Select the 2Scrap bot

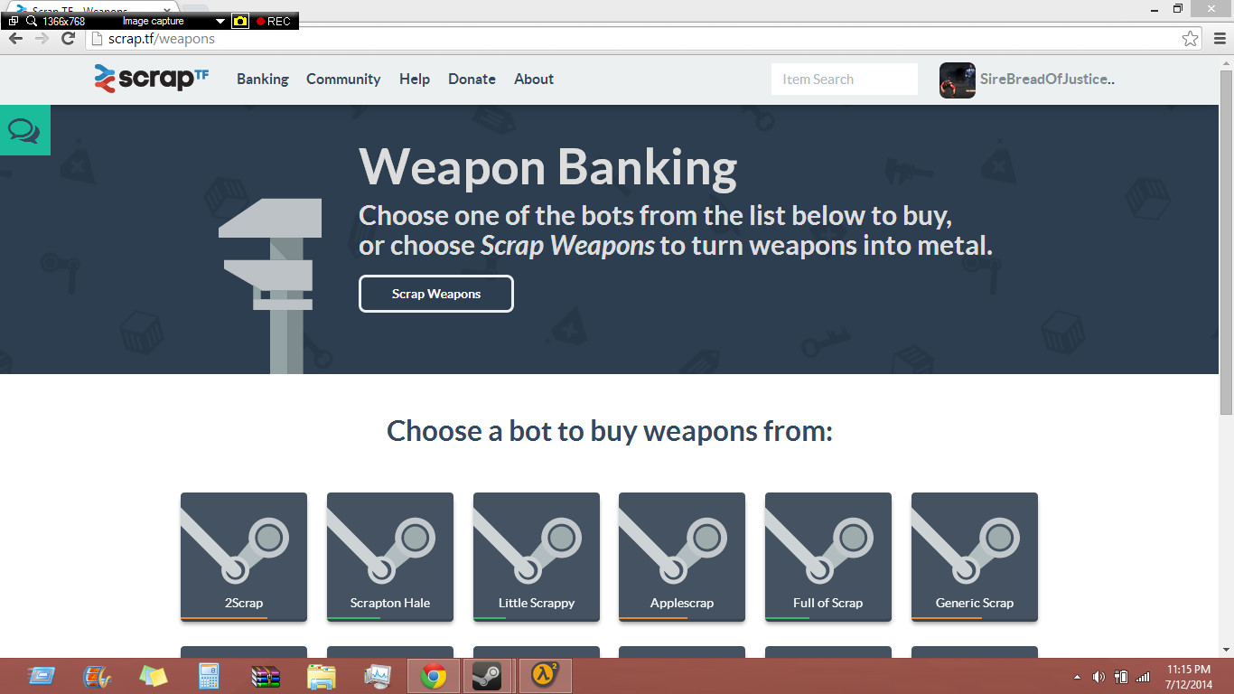click(244, 557)
